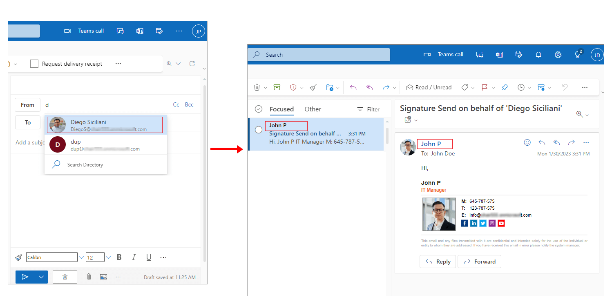Switch to the Focused inbox tab
Screen dimensions: 612x306
pyautogui.click(x=281, y=109)
